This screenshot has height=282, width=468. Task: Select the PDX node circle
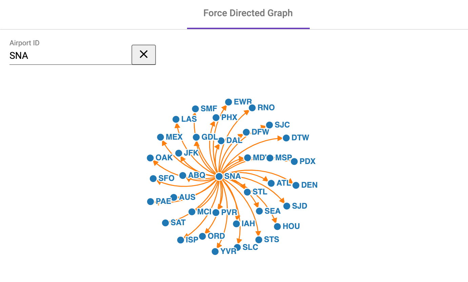[x=294, y=162]
